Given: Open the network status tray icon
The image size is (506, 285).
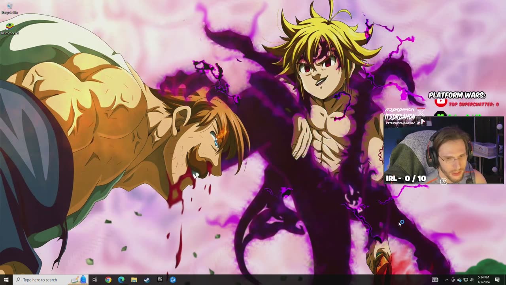Looking at the screenshot, I should click(466, 280).
